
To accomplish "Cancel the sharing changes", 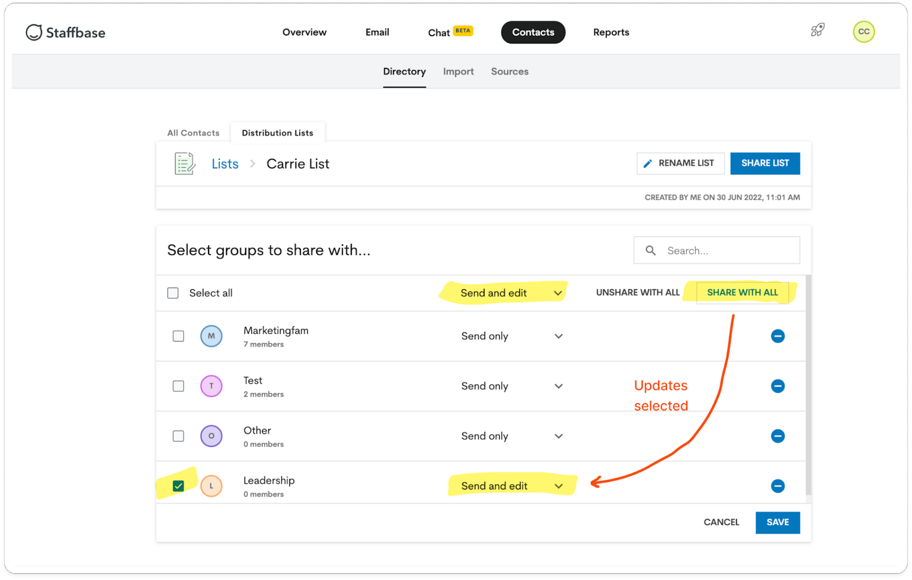I will pos(721,522).
